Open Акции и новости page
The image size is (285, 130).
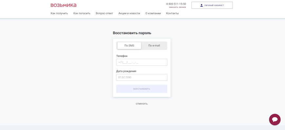(x=129, y=13)
